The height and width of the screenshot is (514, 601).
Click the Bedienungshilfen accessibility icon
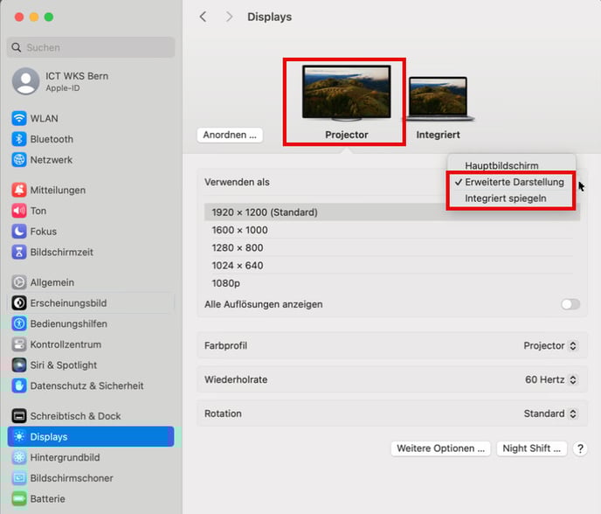[19, 323]
